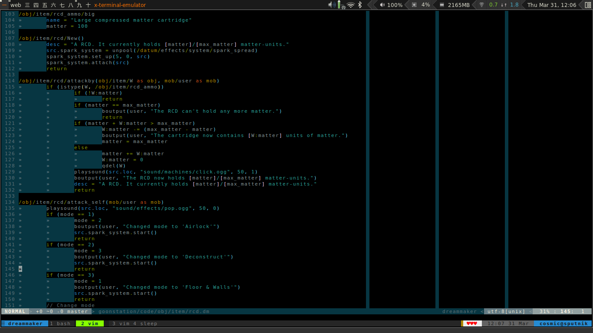Place cursor on '/obj/item/rcd_ammo/big'
Screen dimensions: 593x333
56,14
